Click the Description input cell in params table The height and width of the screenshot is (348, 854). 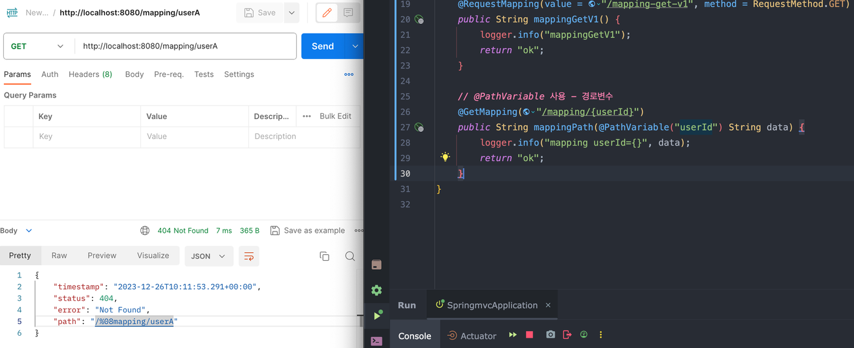point(304,136)
